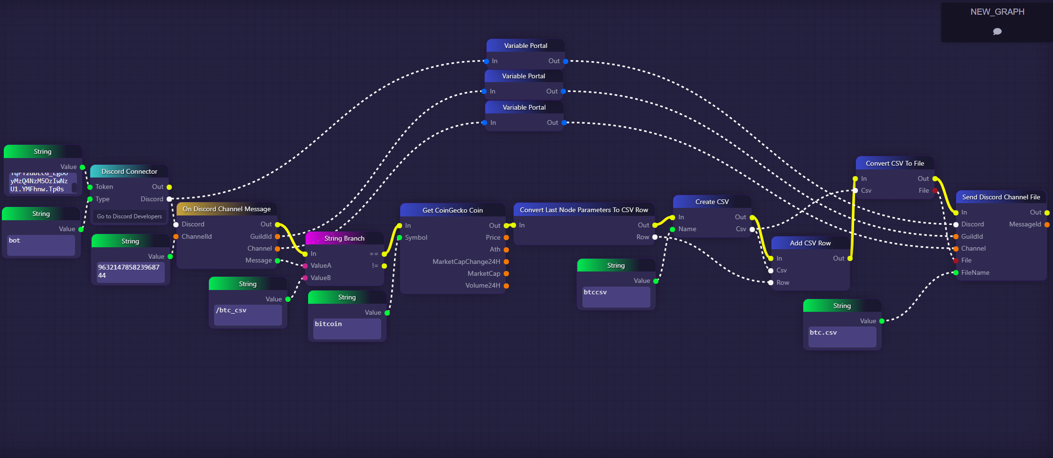Viewport: 1053px width, 458px height.
Task: Select the On Discord Channel Message node header
Action: coord(226,209)
